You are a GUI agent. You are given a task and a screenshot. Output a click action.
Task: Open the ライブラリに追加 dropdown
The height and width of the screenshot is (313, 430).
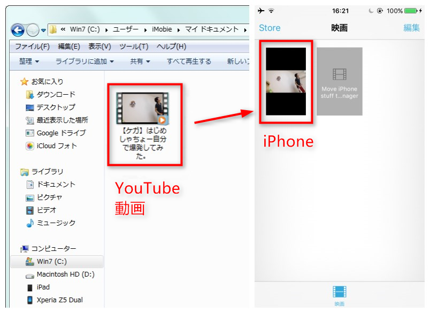pos(85,61)
